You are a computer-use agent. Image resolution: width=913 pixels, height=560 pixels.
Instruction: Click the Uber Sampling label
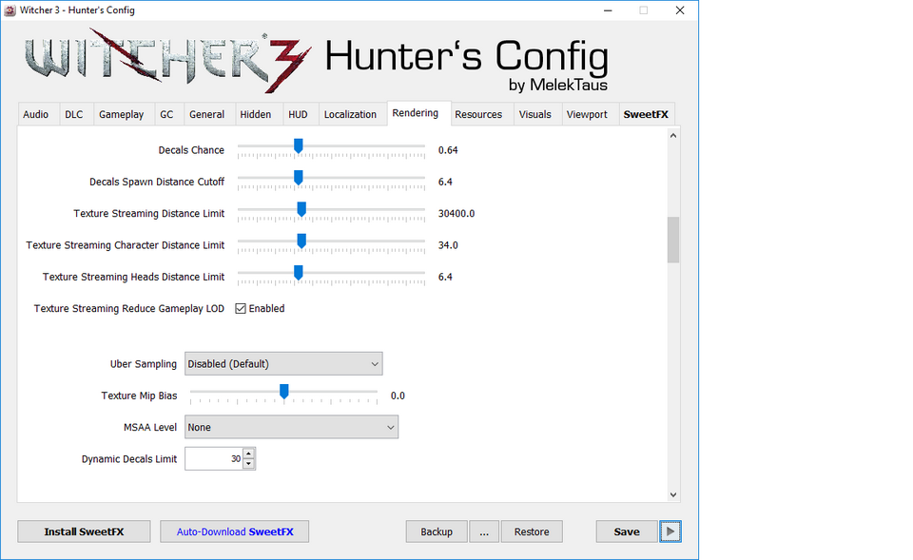[144, 364]
